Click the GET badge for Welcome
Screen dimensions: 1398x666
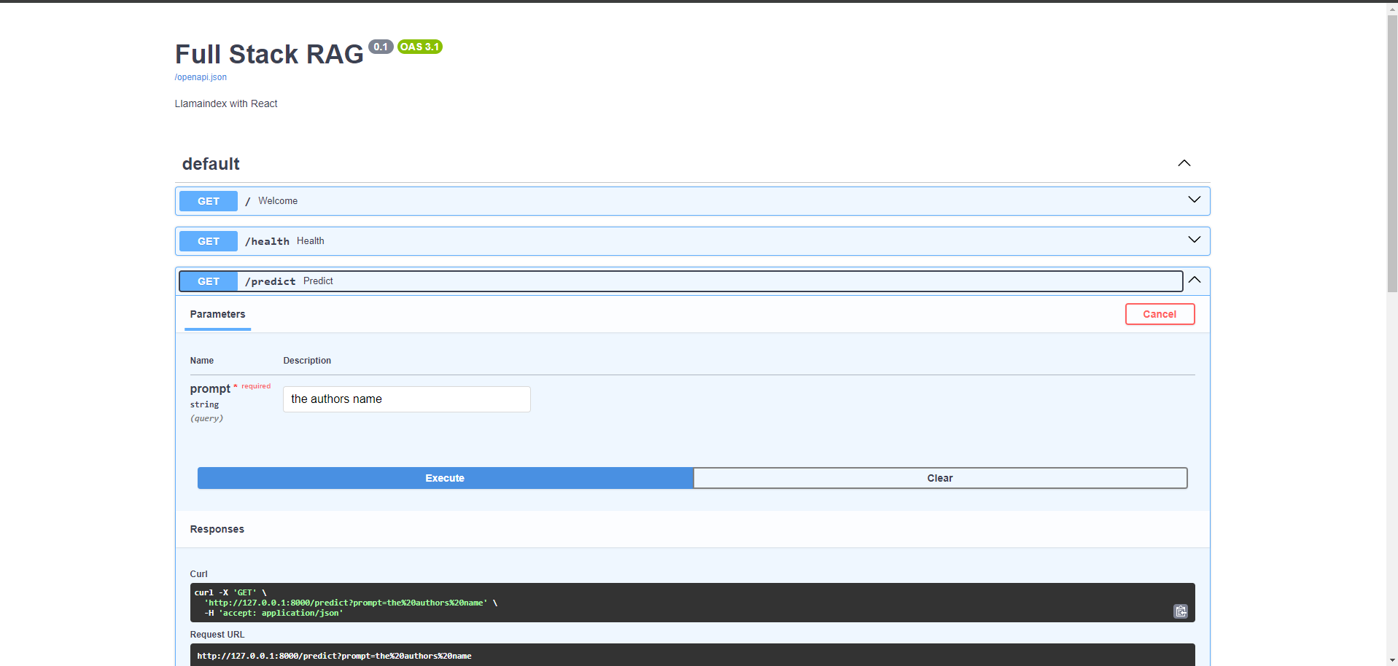point(209,201)
